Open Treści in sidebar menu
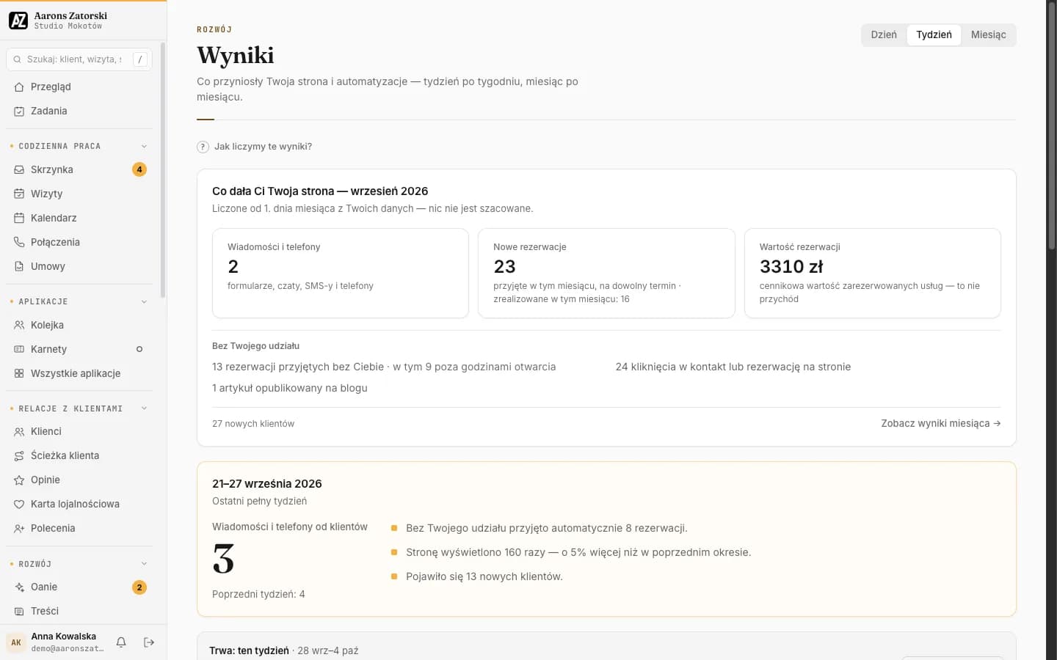This screenshot has width=1057, height=660. click(79, 611)
